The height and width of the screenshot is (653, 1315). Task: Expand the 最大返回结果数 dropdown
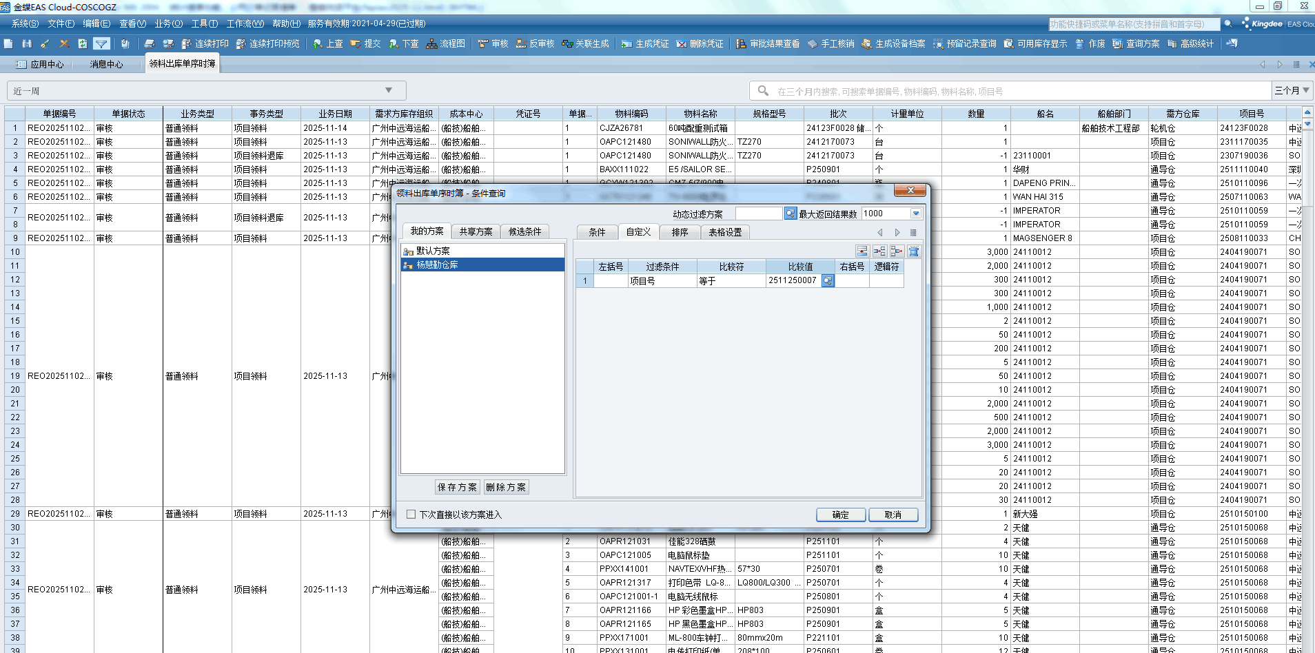(x=916, y=214)
